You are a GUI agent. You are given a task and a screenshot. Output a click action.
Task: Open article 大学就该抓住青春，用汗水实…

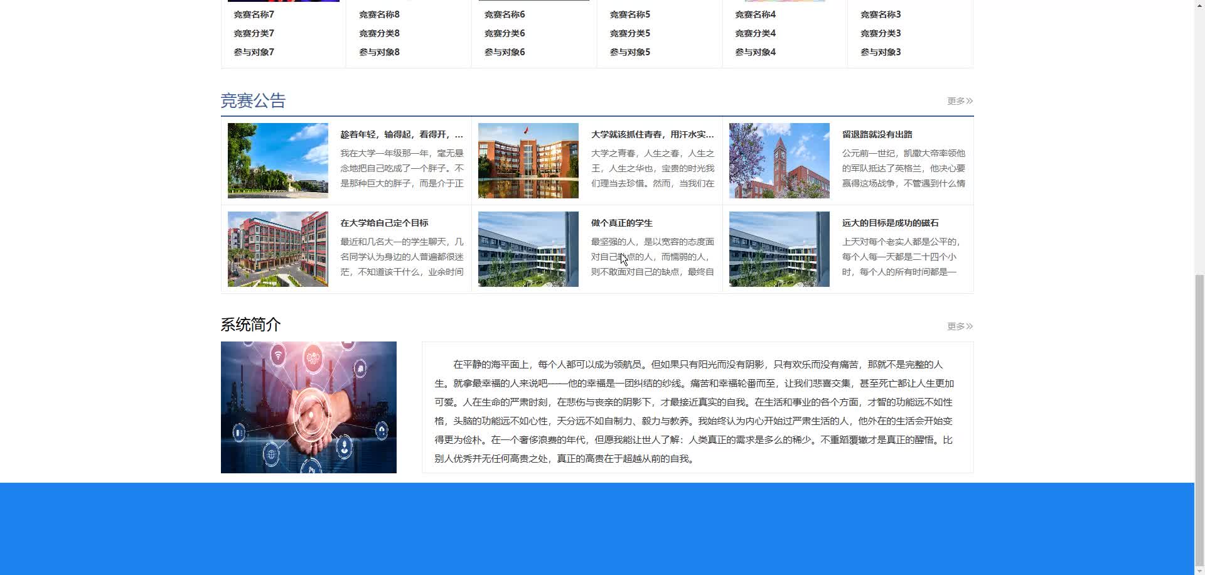(x=653, y=134)
